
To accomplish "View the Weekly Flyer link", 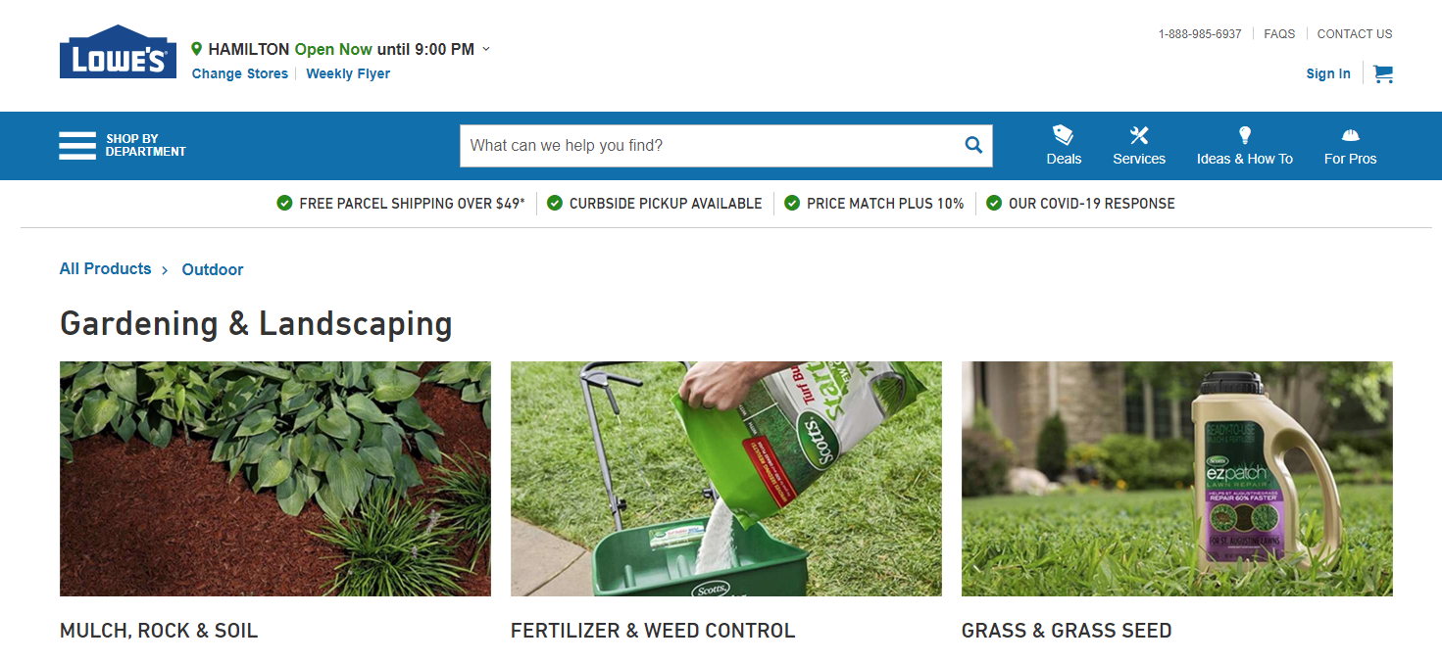I will (x=348, y=73).
